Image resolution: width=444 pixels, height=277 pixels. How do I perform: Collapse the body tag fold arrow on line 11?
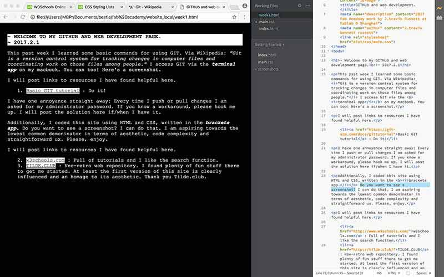(x=329, y=51)
